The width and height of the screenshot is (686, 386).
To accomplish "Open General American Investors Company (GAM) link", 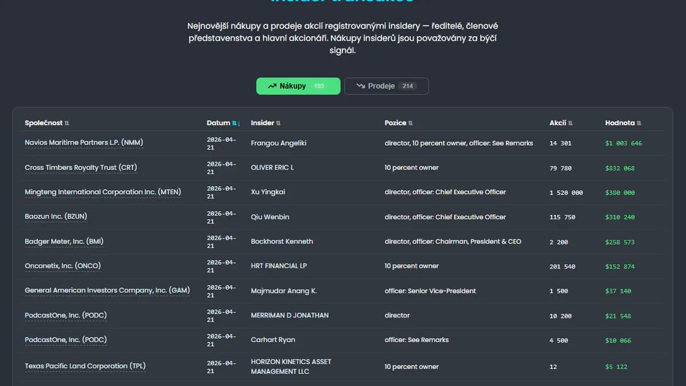I will (x=107, y=291).
